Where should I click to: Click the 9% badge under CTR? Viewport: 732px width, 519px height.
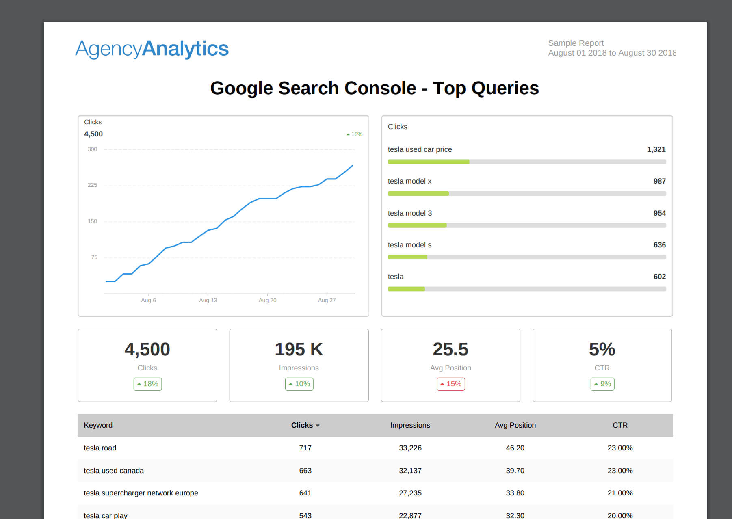[602, 384]
